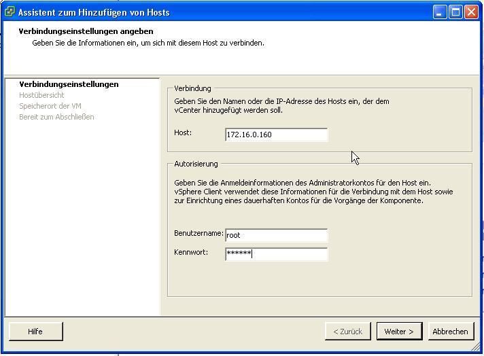
Task: Click the window resize grip corner
Action: pyautogui.click(x=476, y=347)
